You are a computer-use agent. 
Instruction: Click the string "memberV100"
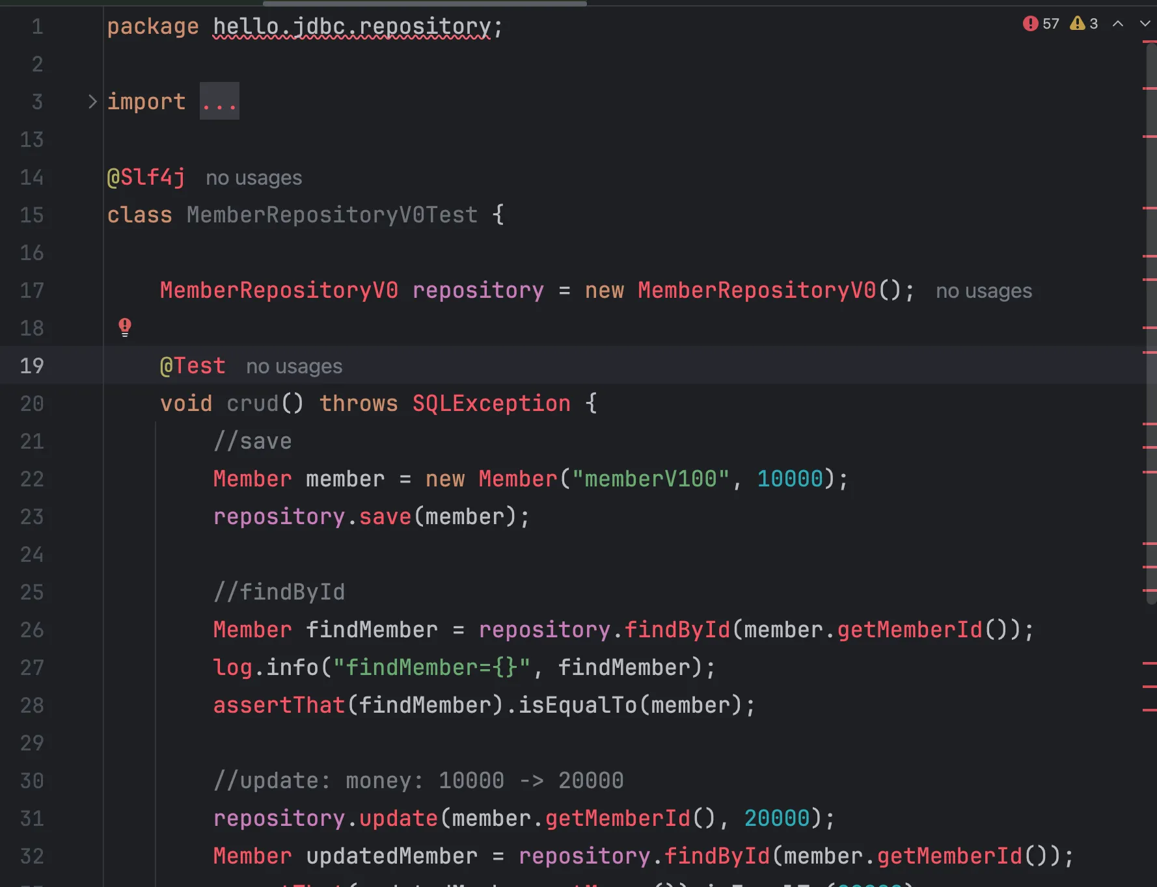[x=650, y=479]
